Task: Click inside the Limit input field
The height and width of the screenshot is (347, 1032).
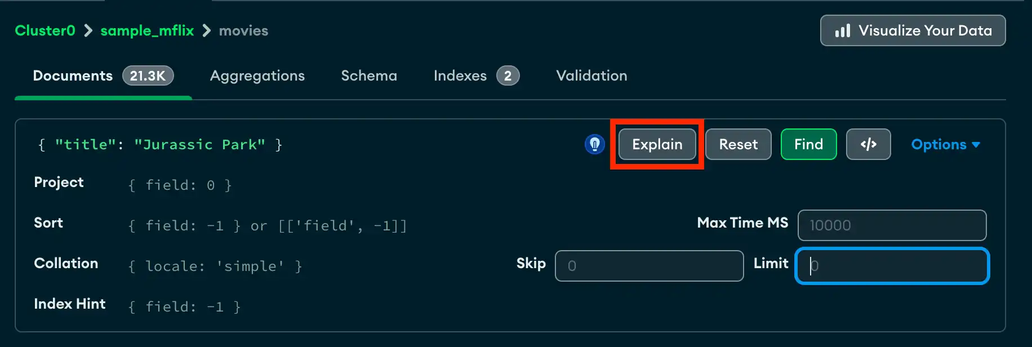Action: [892, 266]
